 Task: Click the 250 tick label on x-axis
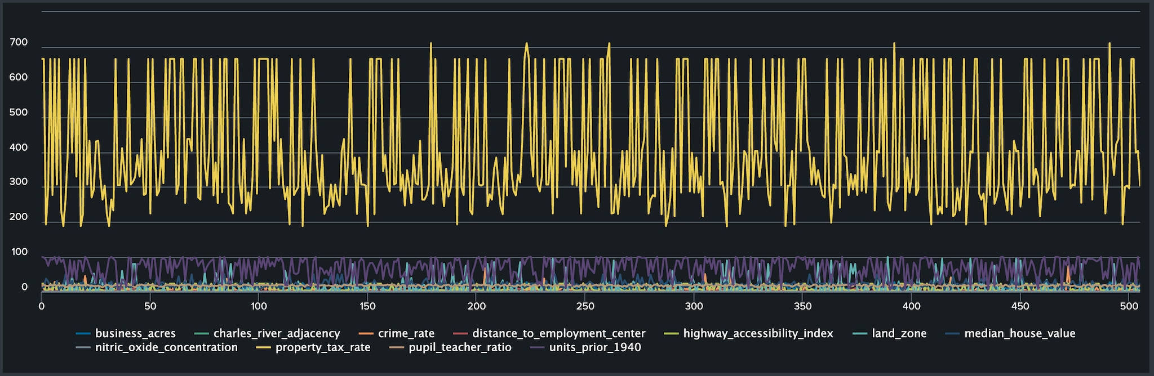tap(585, 306)
